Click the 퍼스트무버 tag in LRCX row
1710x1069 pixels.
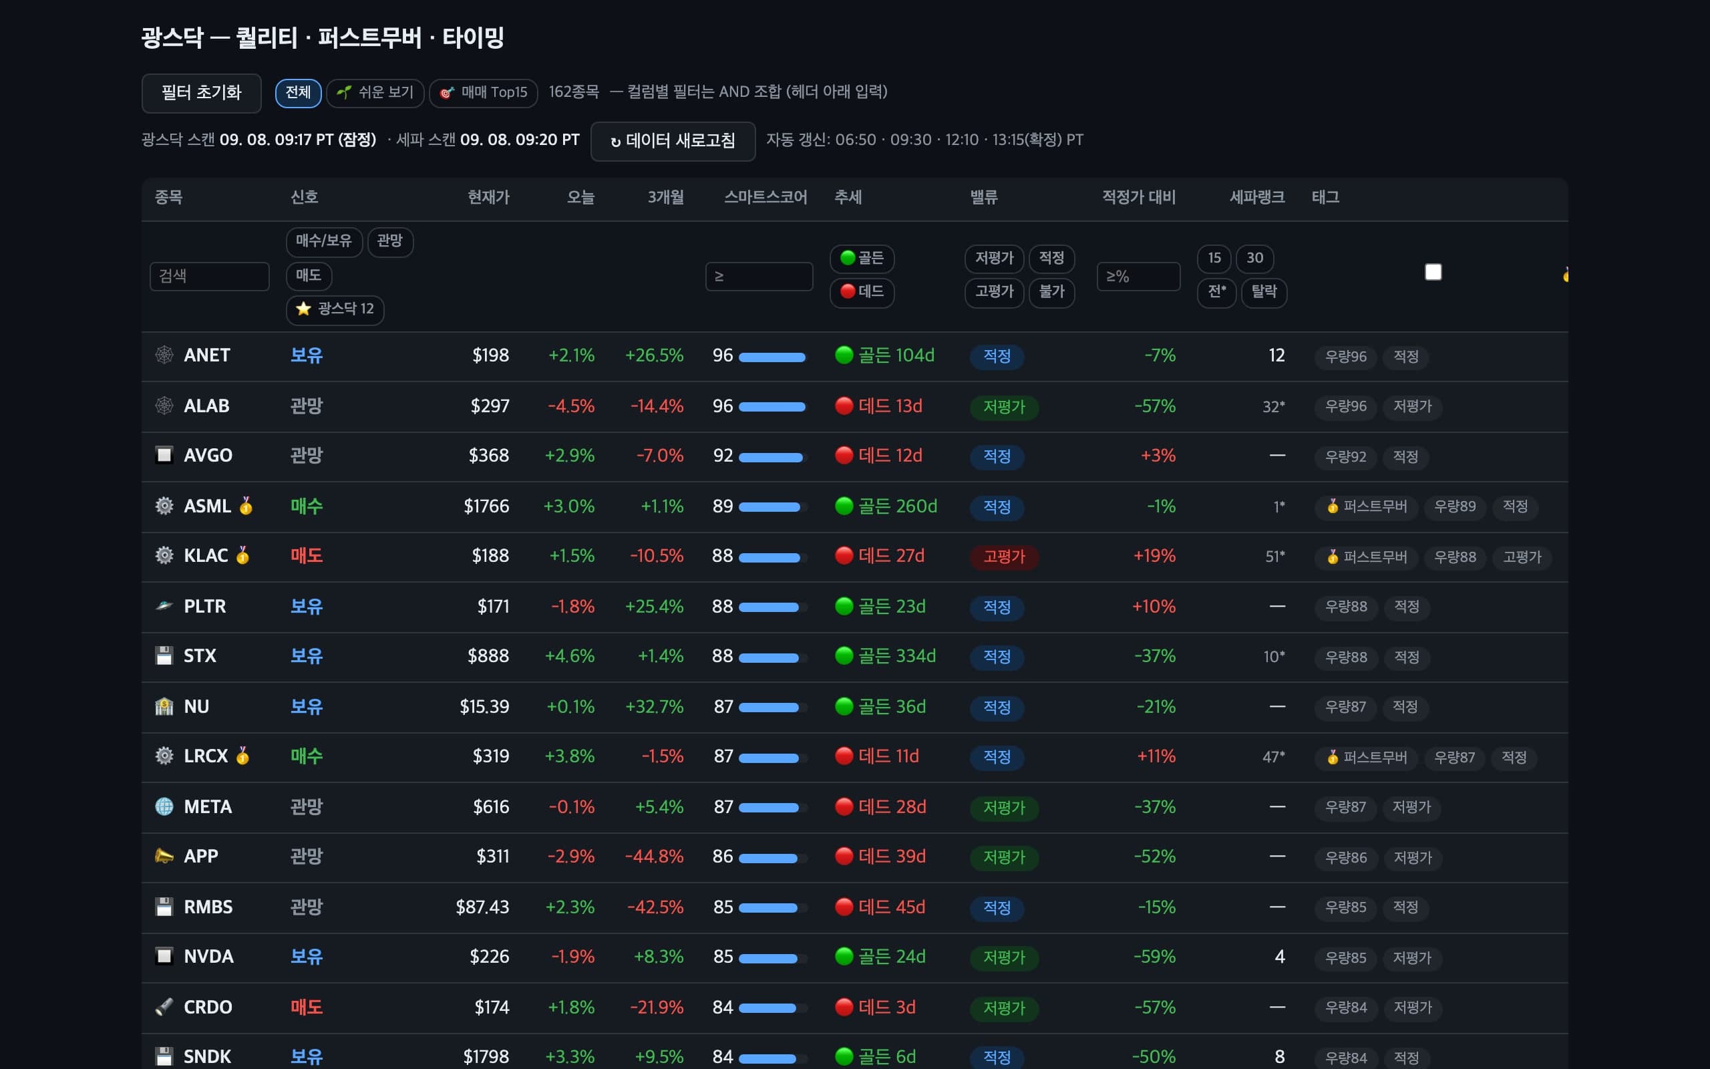pyautogui.click(x=1367, y=757)
